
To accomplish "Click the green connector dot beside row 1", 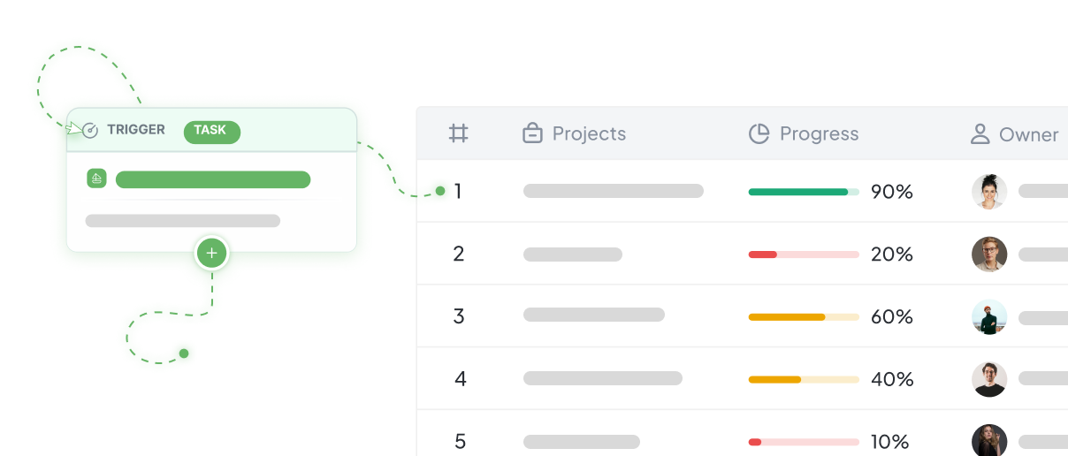I will tap(440, 191).
